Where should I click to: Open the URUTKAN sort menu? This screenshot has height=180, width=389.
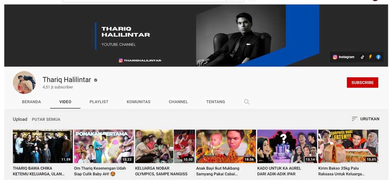click(x=365, y=119)
